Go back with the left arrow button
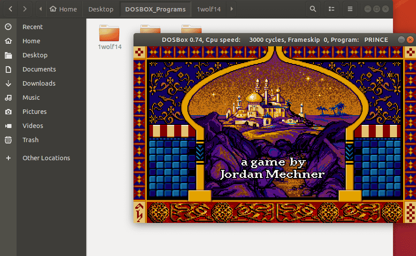 [10, 9]
